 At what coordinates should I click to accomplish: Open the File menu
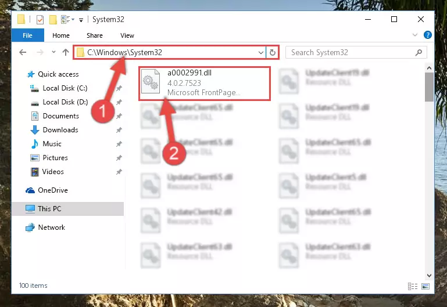coord(28,35)
